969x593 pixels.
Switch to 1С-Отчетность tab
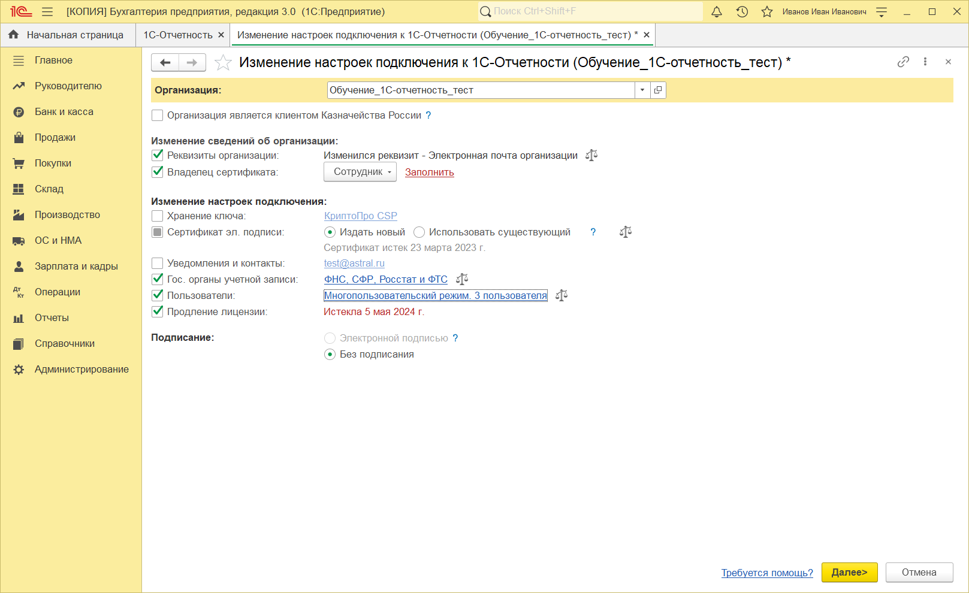[177, 35]
